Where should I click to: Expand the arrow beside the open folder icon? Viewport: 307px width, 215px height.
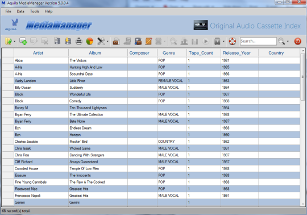[x=14, y=42]
